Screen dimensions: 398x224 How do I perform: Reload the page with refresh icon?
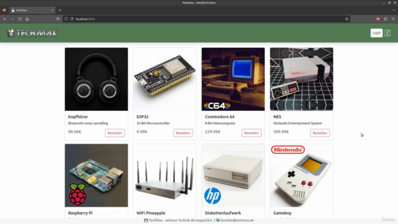click(20, 19)
